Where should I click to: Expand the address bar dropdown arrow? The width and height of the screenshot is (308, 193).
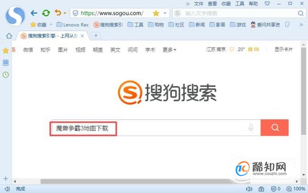click(x=165, y=14)
